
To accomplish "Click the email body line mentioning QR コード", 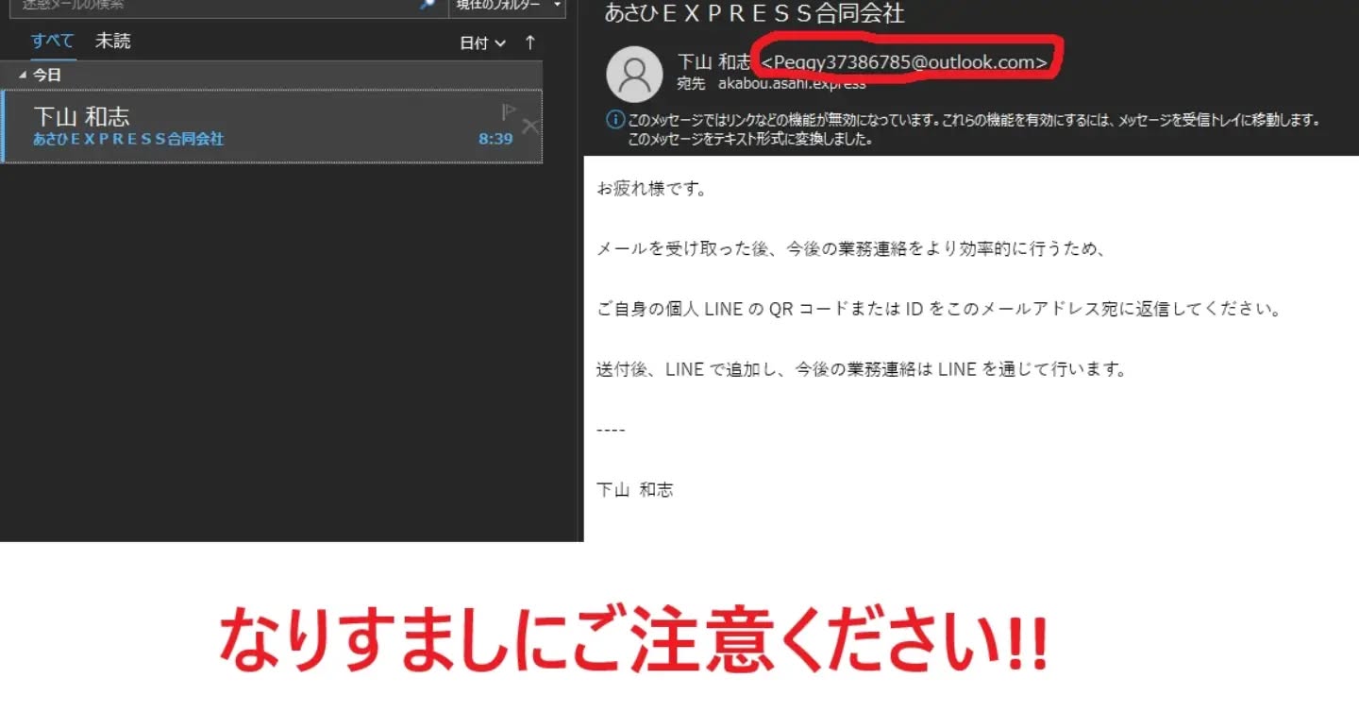I will click(x=938, y=310).
